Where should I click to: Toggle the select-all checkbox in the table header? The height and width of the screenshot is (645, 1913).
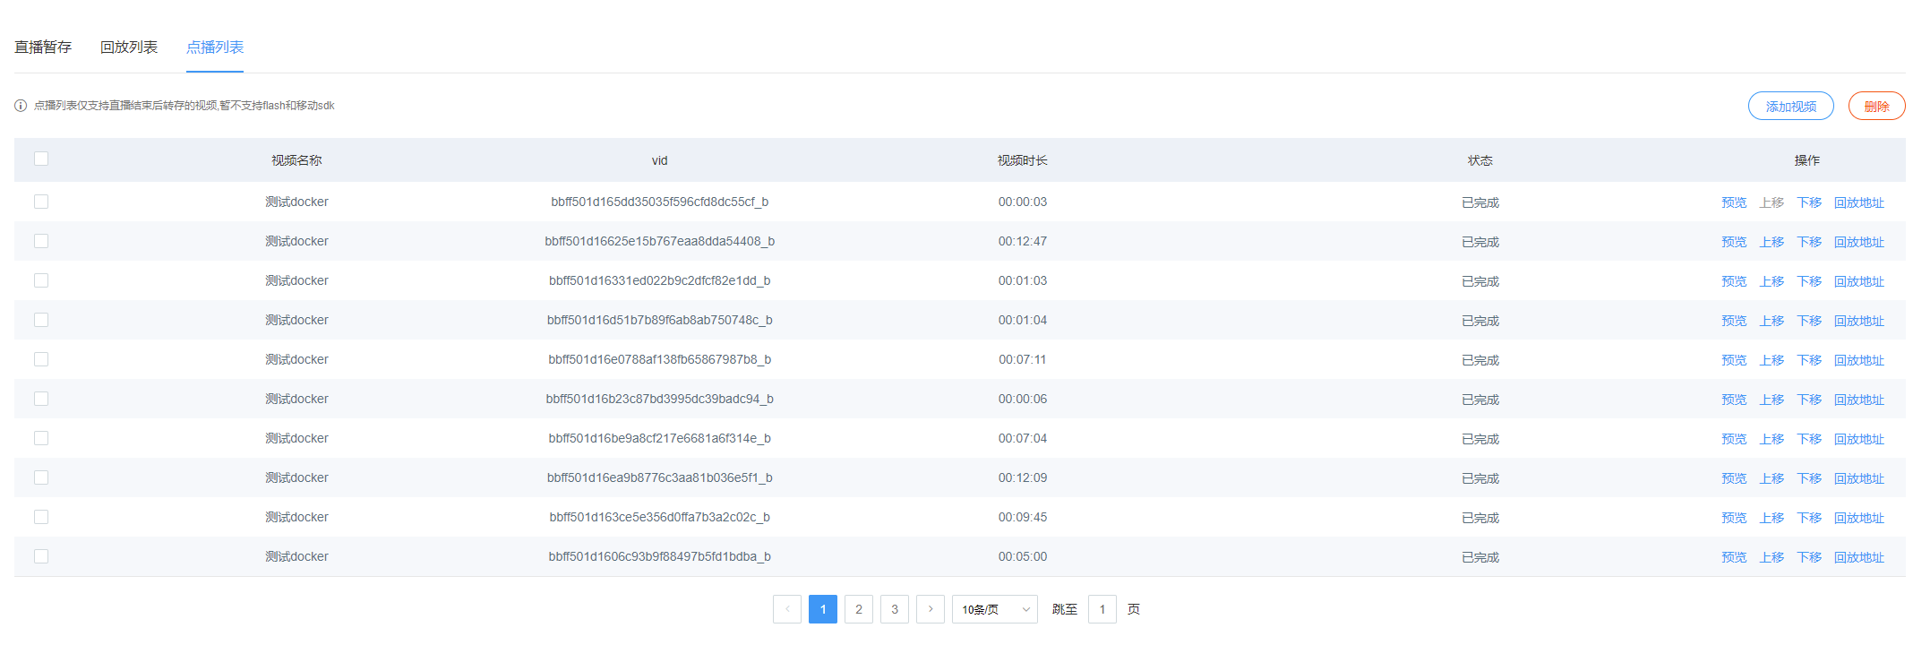click(41, 159)
